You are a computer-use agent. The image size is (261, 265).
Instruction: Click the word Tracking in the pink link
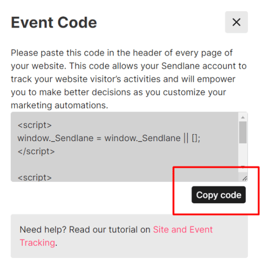(x=38, y=242)
